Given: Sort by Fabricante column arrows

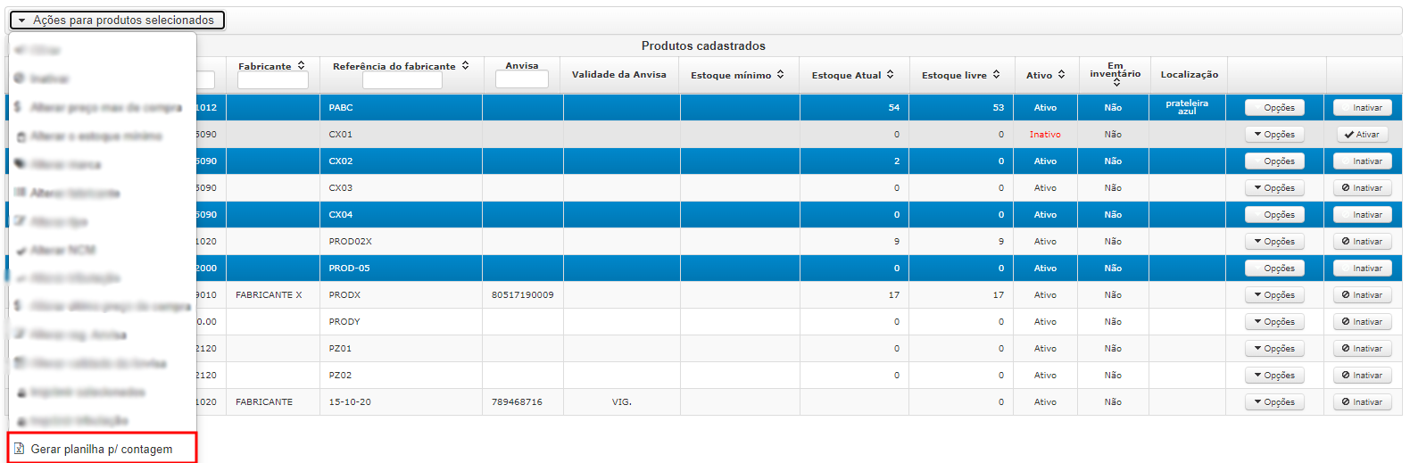Looking at the screenshot, I should click(x=302, y=66).
